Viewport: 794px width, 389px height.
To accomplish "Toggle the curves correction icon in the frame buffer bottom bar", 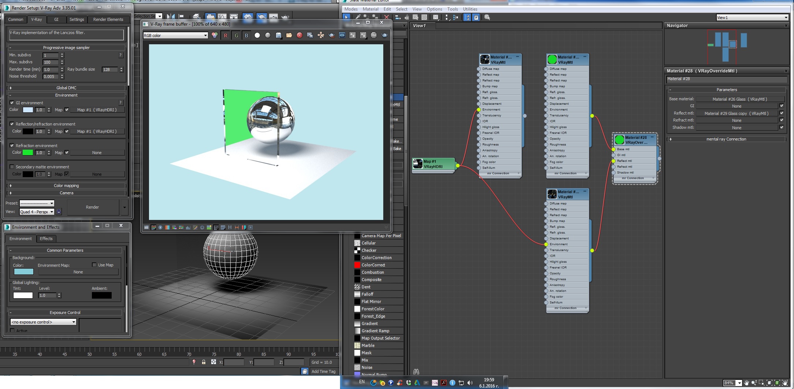I will point(195,228).
